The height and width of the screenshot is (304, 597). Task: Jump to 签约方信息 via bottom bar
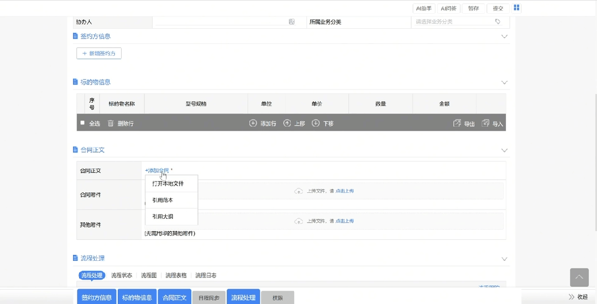click(97, 297)
